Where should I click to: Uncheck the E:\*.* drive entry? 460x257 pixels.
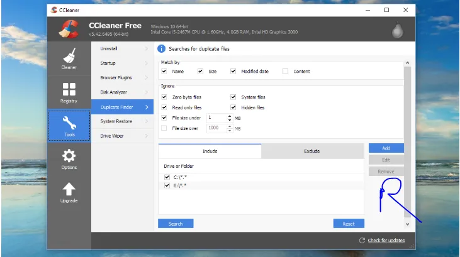pos(167,185)
